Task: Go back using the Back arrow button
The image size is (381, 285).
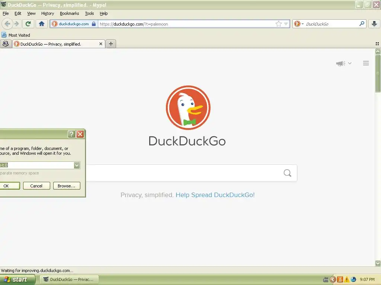Action: (7, 24)
